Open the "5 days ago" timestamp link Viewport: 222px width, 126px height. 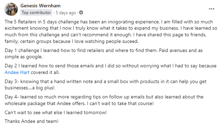point(66,13)
